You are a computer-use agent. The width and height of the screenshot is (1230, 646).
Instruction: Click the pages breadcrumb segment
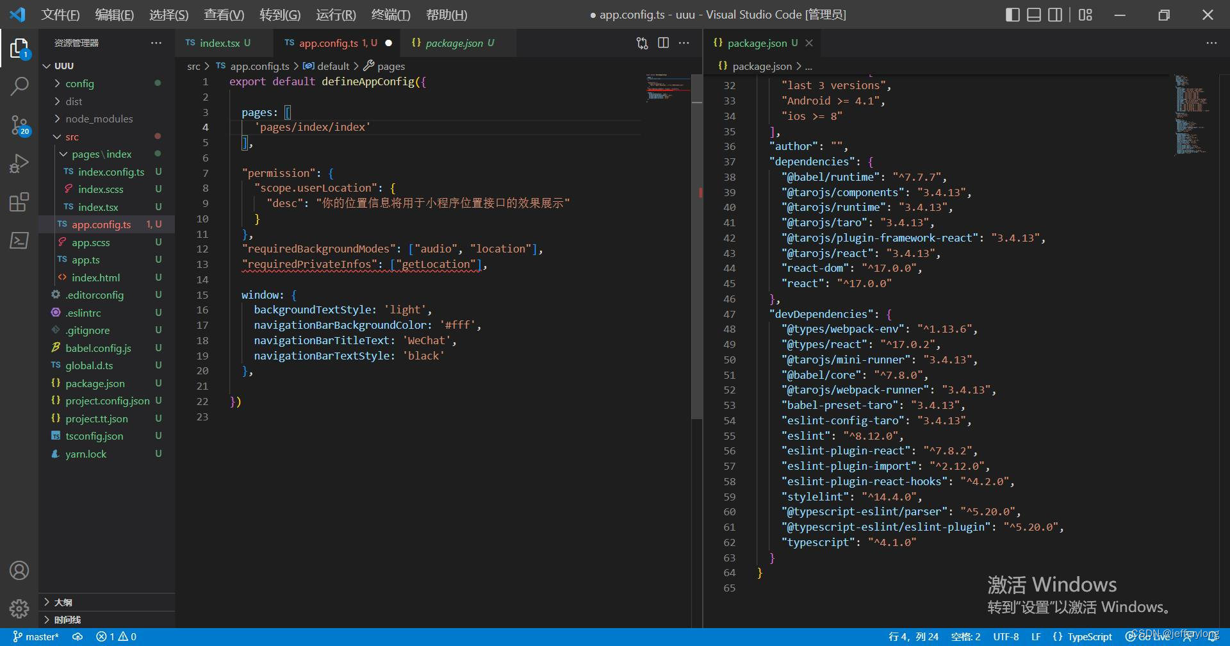384,66
